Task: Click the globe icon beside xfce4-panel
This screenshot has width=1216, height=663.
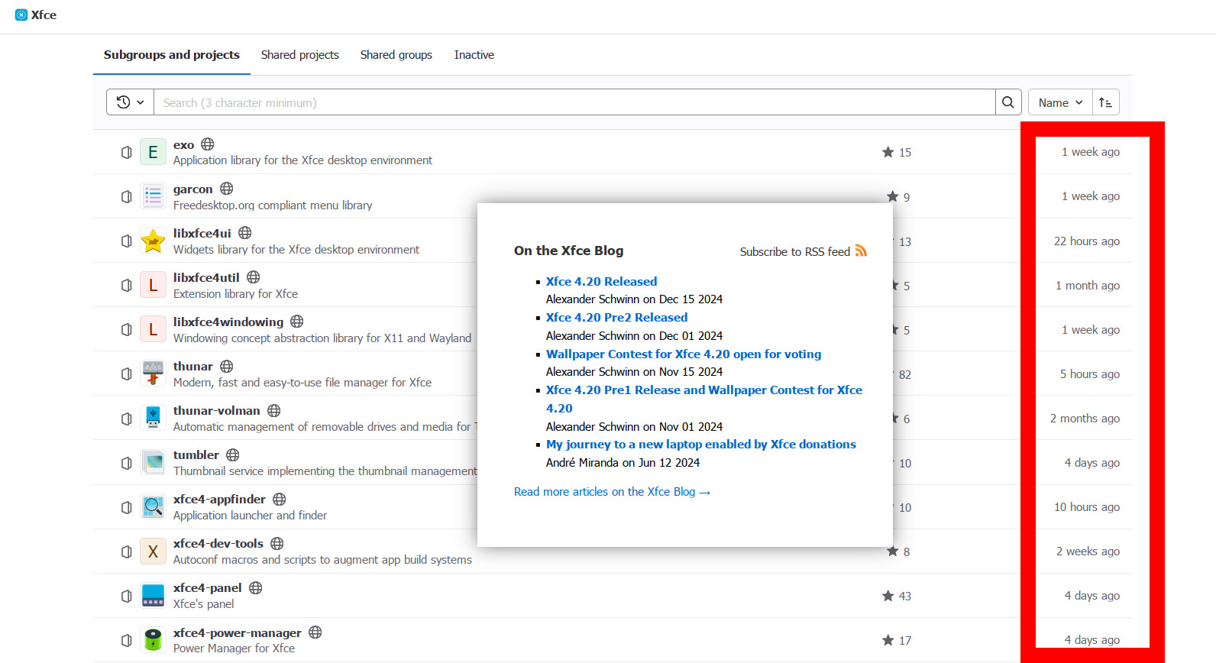Action: click(x=255, y=588)
